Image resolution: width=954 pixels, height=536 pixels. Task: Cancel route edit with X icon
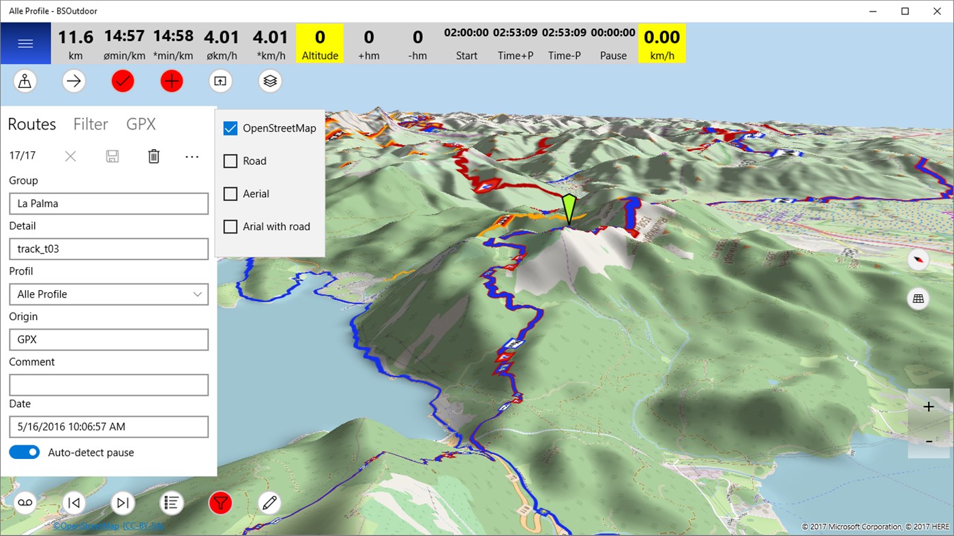pyautogui.click(x=71, y=157)
